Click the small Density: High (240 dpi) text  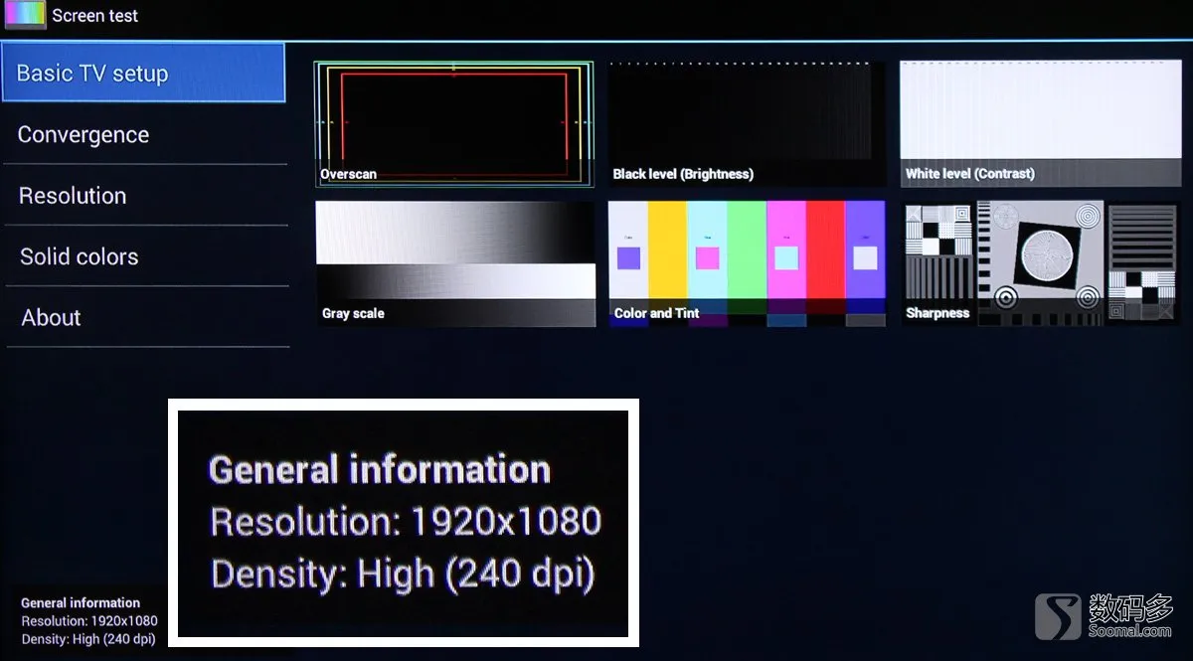pos(88,639)
